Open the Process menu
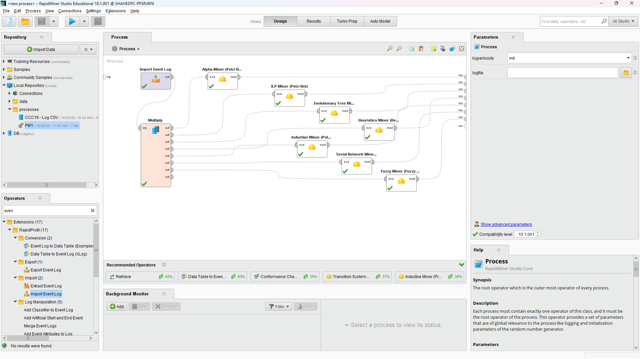This screenshot has height=359, width=640. click(x=33, y=11)
